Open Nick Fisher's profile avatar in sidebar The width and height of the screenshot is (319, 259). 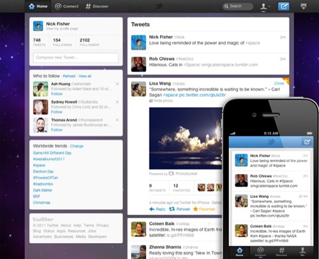point(38,26)
